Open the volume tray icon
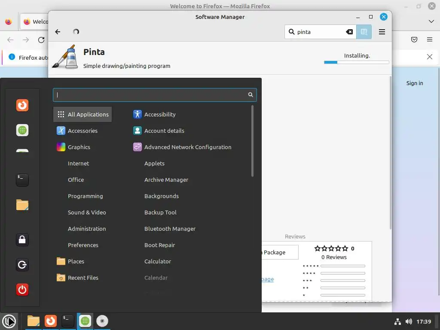Viewport: 440px width, 330px height. (x=409, y=321)
